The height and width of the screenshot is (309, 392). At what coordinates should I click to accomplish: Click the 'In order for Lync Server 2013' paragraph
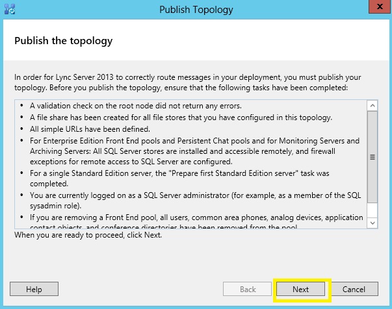(x=187, y=82)
